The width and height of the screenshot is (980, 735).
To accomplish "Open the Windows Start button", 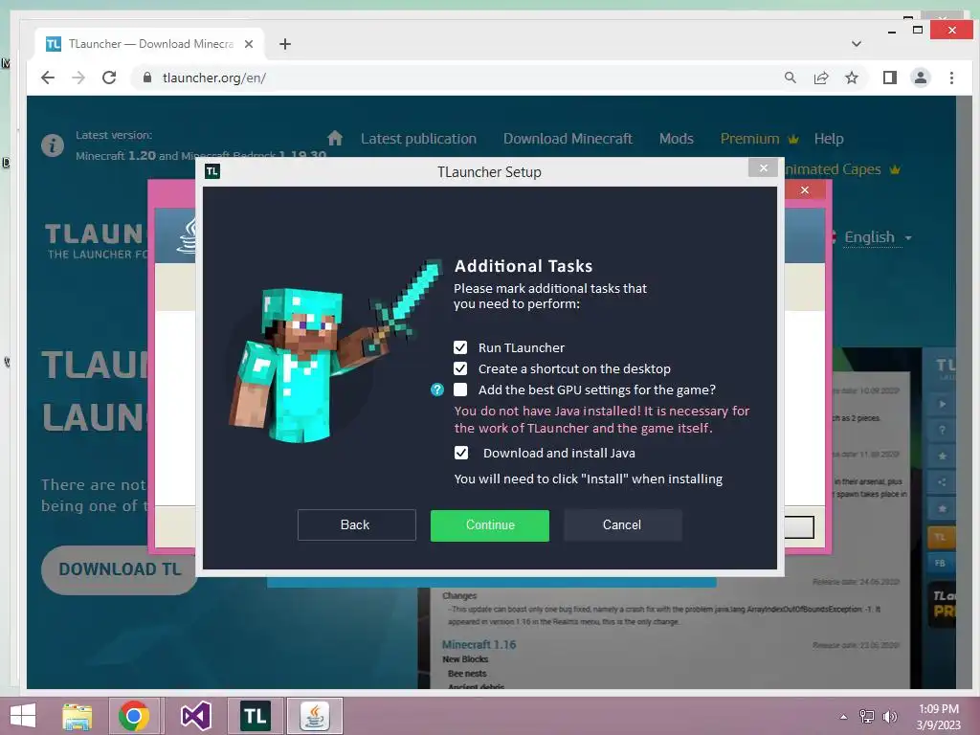I will point(23,716).
